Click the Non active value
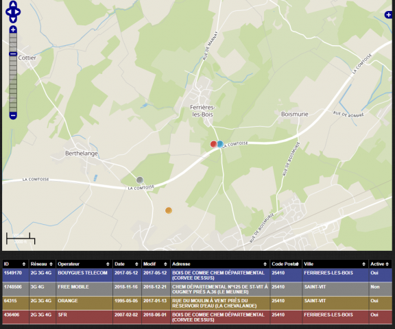The height and width of the screenshot is (329, 395). (375, 287)
